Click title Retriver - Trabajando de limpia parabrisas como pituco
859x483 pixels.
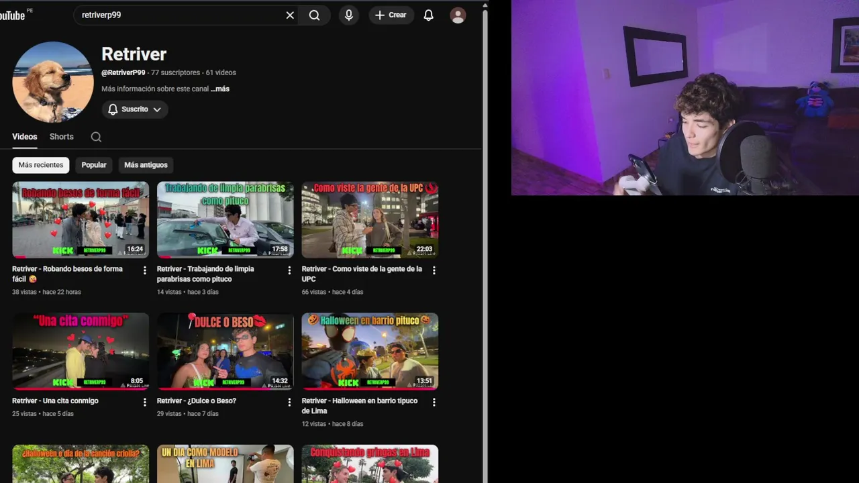click(205, 274)
